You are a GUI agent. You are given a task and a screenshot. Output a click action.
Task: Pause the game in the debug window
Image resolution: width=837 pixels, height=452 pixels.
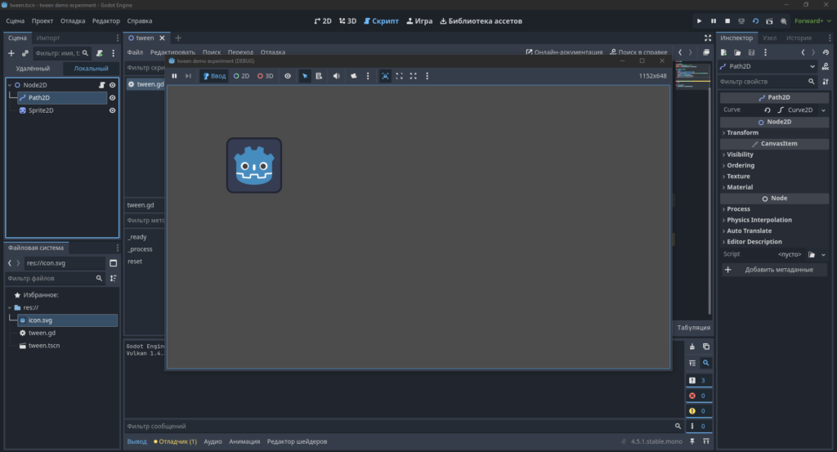click(x=174, y=76)
